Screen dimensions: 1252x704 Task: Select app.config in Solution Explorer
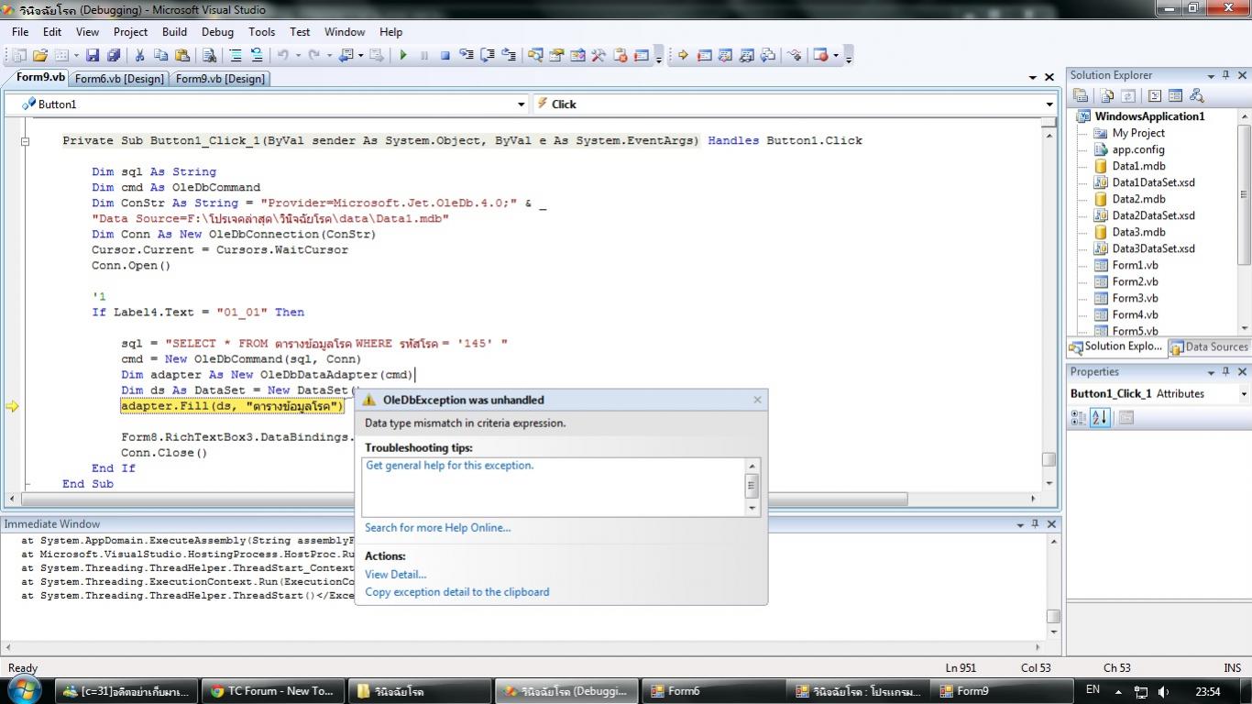click(1138, 149)
